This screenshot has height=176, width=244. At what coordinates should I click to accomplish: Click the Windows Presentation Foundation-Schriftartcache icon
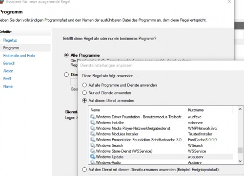pyautogui.click(x=93, y=140)
